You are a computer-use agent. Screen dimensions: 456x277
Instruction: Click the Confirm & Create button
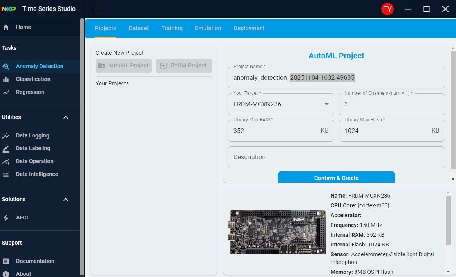point(336,178)
